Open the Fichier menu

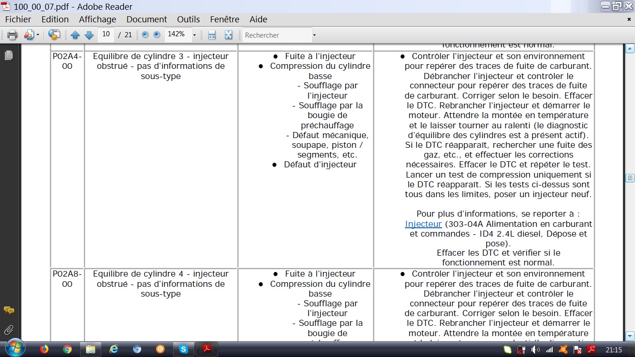click(x=18, y=19)
